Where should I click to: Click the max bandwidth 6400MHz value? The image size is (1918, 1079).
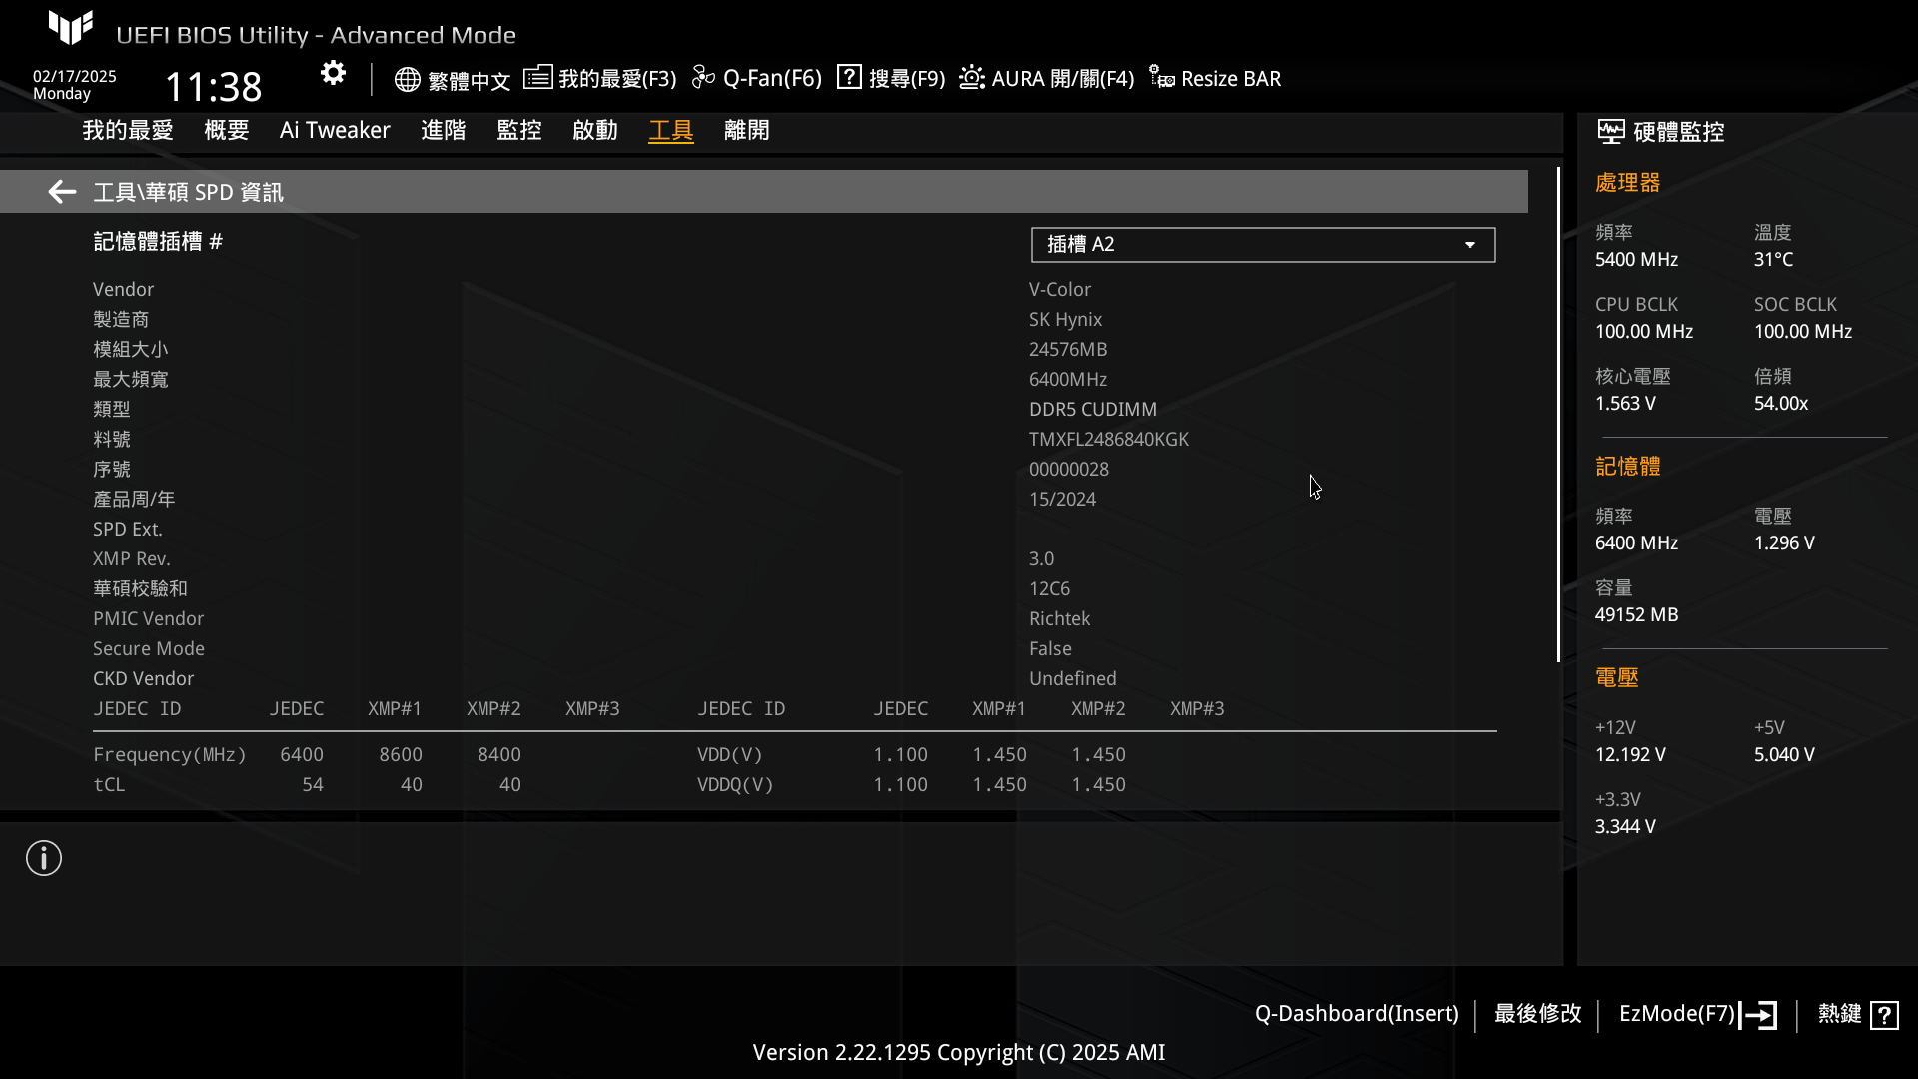(1068, 380)
